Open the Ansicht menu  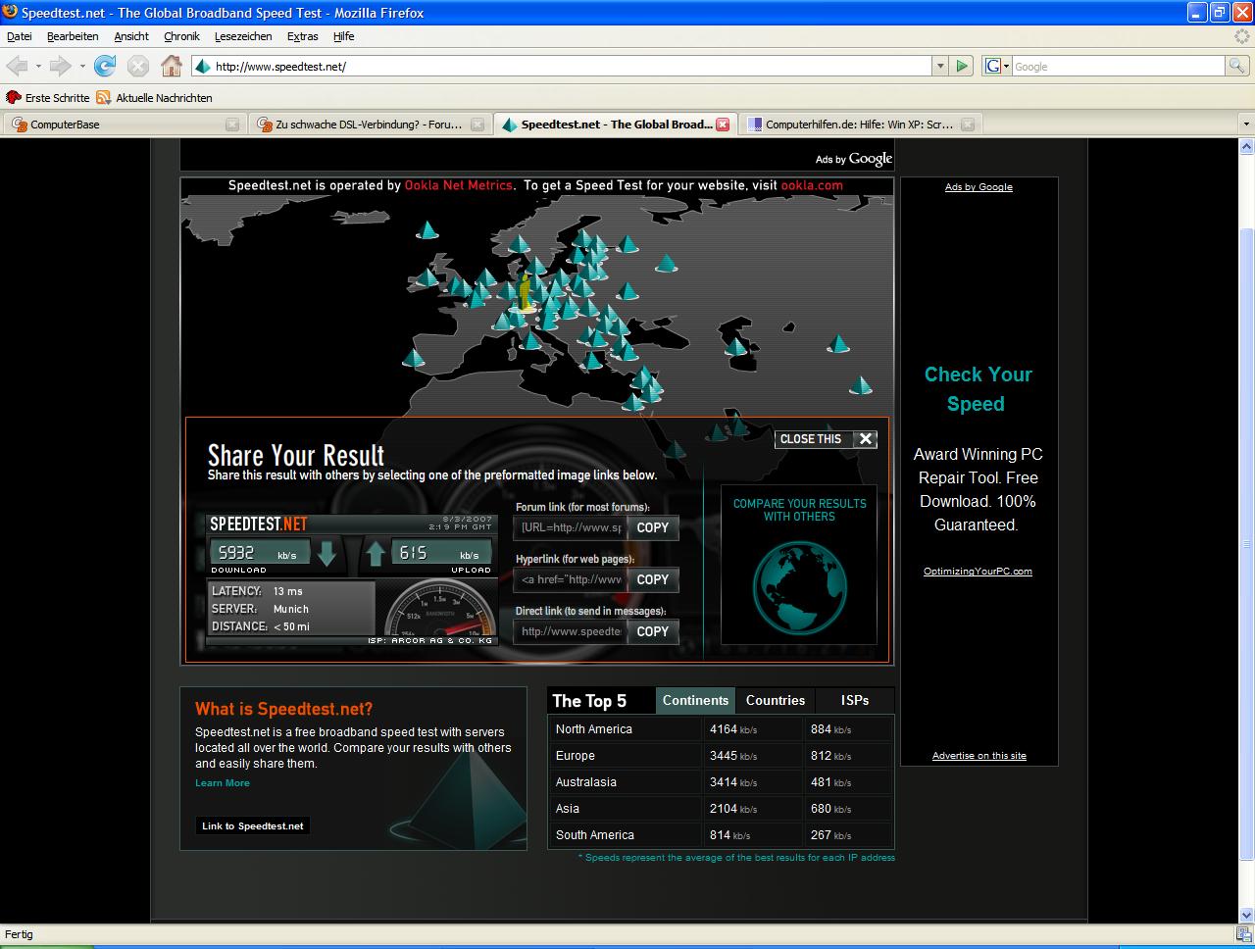pyautogui.click(x=131, y=36)
